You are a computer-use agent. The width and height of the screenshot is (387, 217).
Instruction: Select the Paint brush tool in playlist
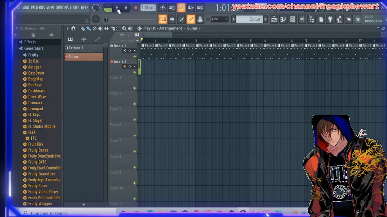coord(88,28)
